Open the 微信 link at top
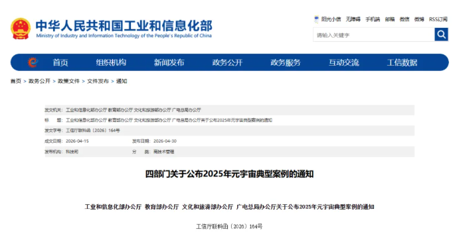This screenshot has height=246, width=453. coord(405,19)
